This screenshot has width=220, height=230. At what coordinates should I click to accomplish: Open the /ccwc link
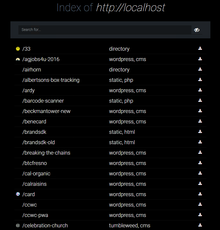tap(30, 205)
